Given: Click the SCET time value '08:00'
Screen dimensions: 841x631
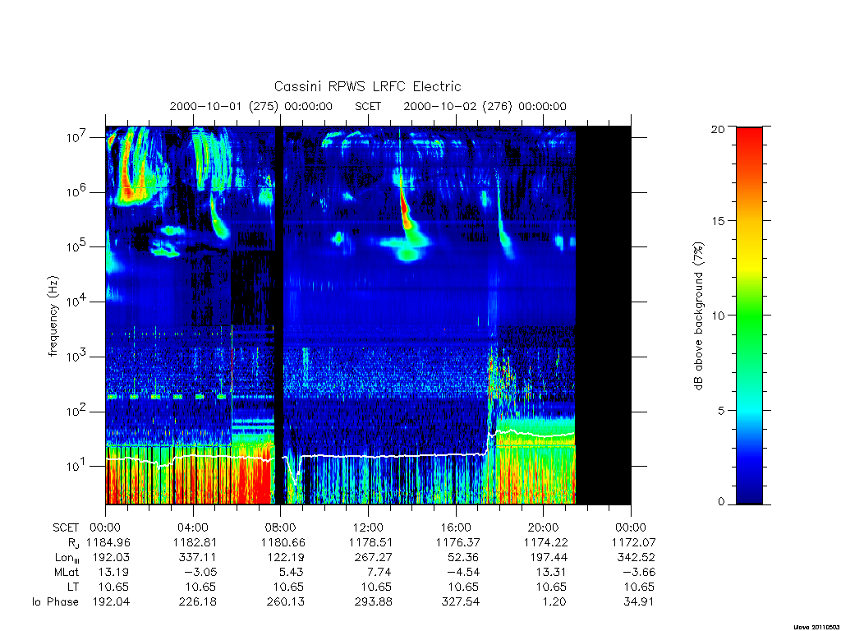Looking at the screenshot, I should click(x=281, y=527).
